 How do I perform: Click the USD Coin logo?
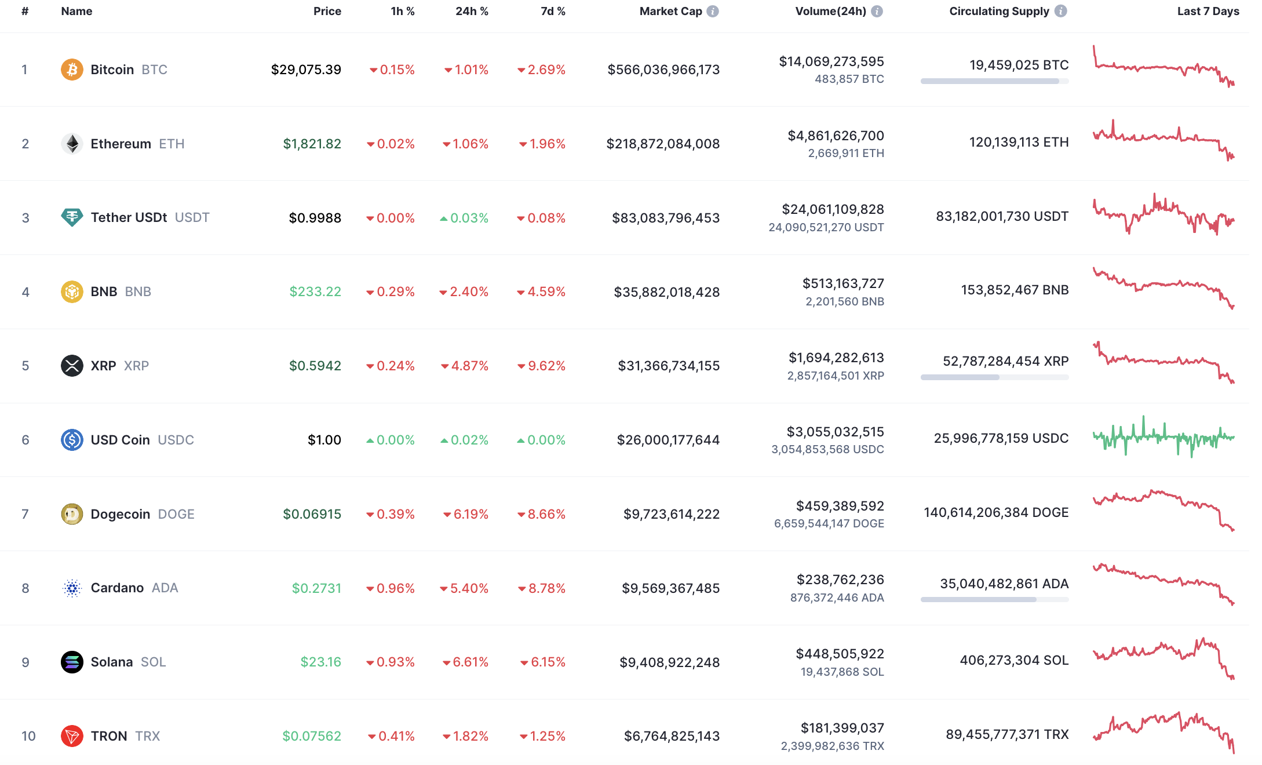point(72,439)
